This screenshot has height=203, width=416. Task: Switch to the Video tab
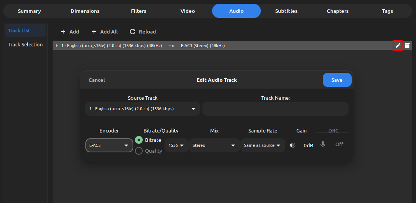click(x=188, y=11)
